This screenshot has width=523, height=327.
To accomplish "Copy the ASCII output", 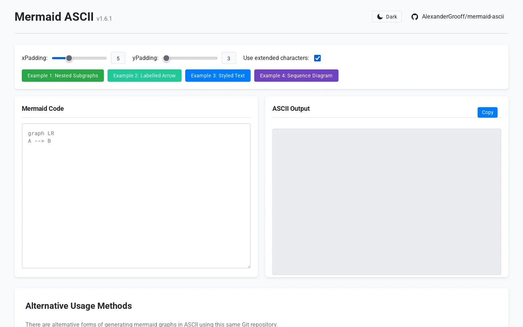I will click(x=487, y=112).
